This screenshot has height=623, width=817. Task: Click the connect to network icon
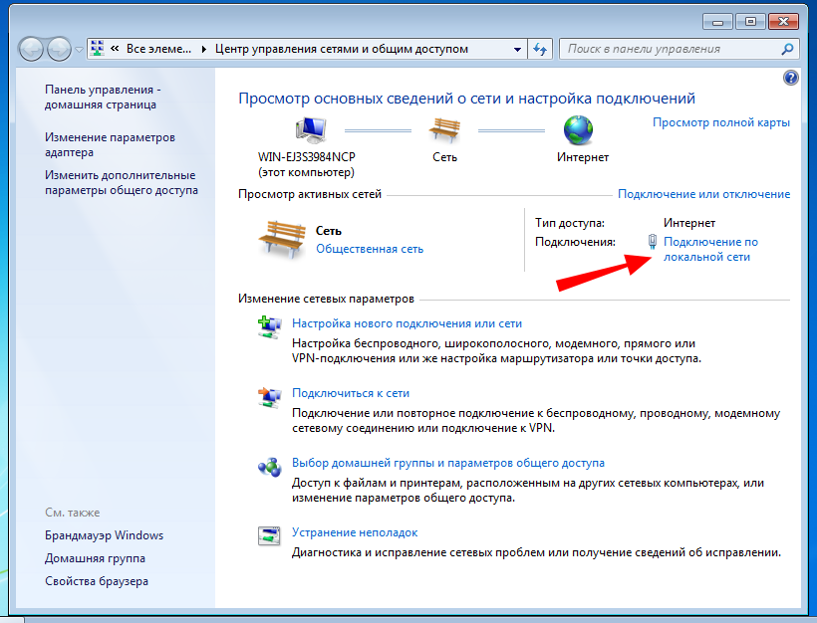(269, 396)
